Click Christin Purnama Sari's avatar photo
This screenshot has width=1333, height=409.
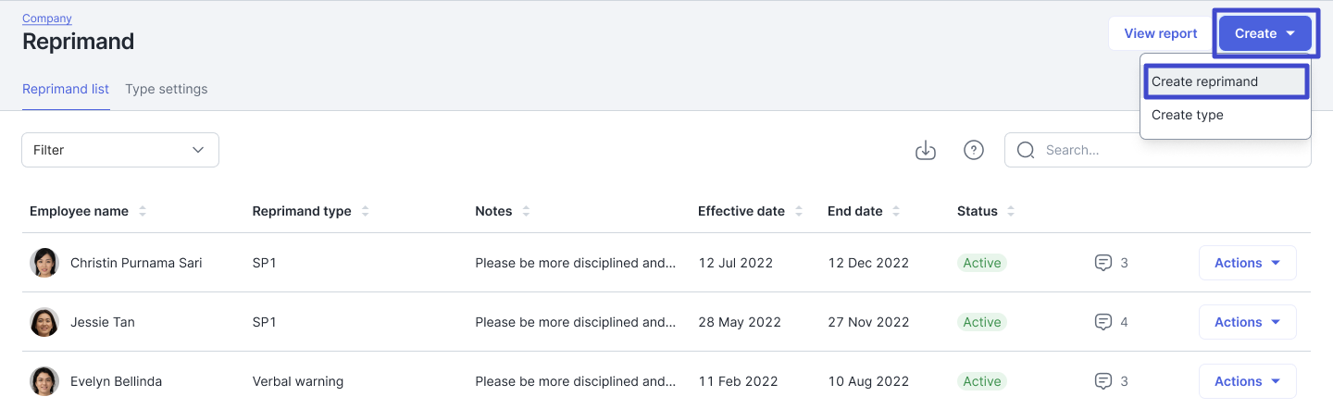pos(44,263)
